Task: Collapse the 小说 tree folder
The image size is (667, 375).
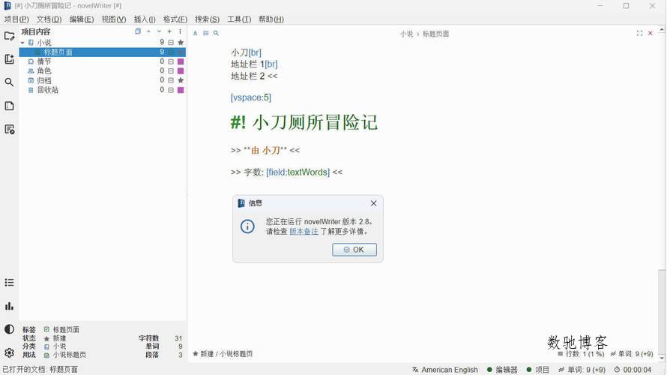Action: 22,43
